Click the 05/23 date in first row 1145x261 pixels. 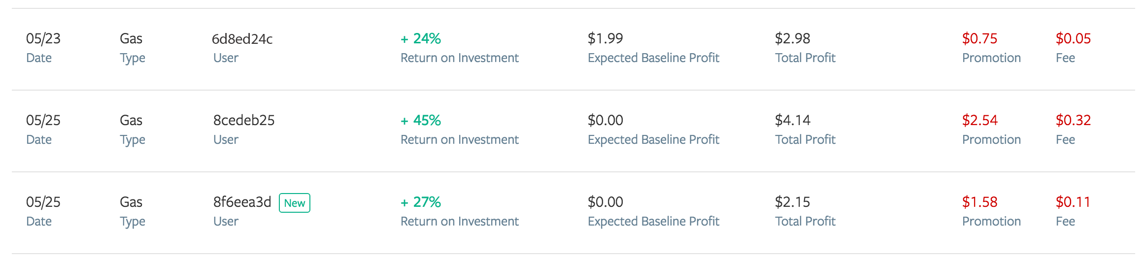43,38
